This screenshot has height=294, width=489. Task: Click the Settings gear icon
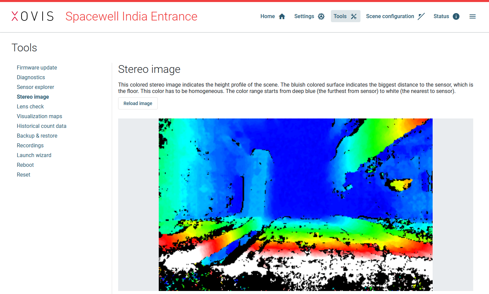[x=321, y=16]
